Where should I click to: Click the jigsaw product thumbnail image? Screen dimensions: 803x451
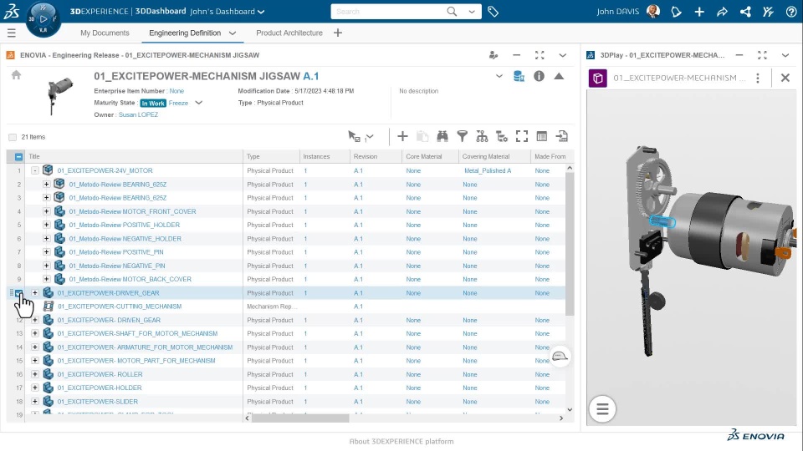pos(60,94)
